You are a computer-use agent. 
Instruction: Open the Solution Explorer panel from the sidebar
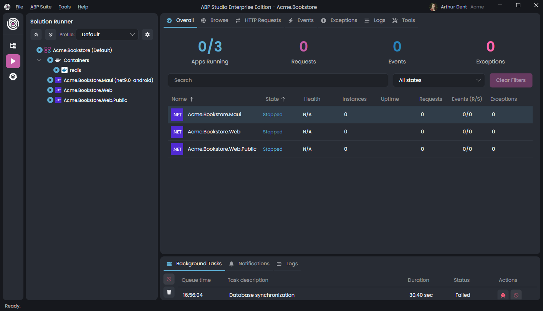pyautogui.click(x=13, y=46)
